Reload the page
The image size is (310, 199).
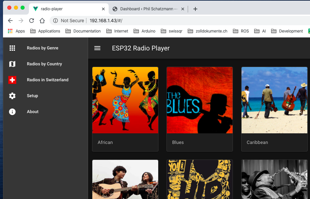point(32,21)
